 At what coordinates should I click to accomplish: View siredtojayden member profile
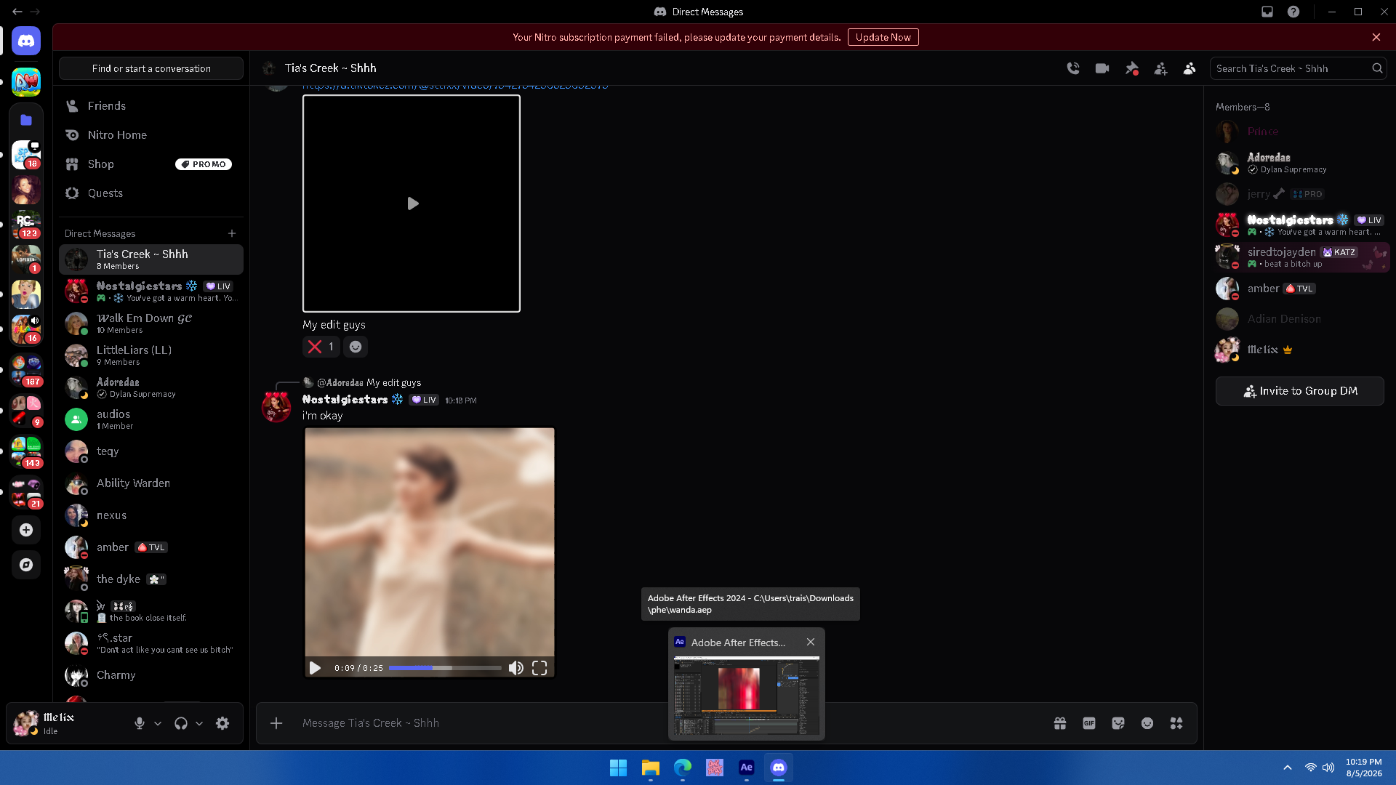(1301, 257)
